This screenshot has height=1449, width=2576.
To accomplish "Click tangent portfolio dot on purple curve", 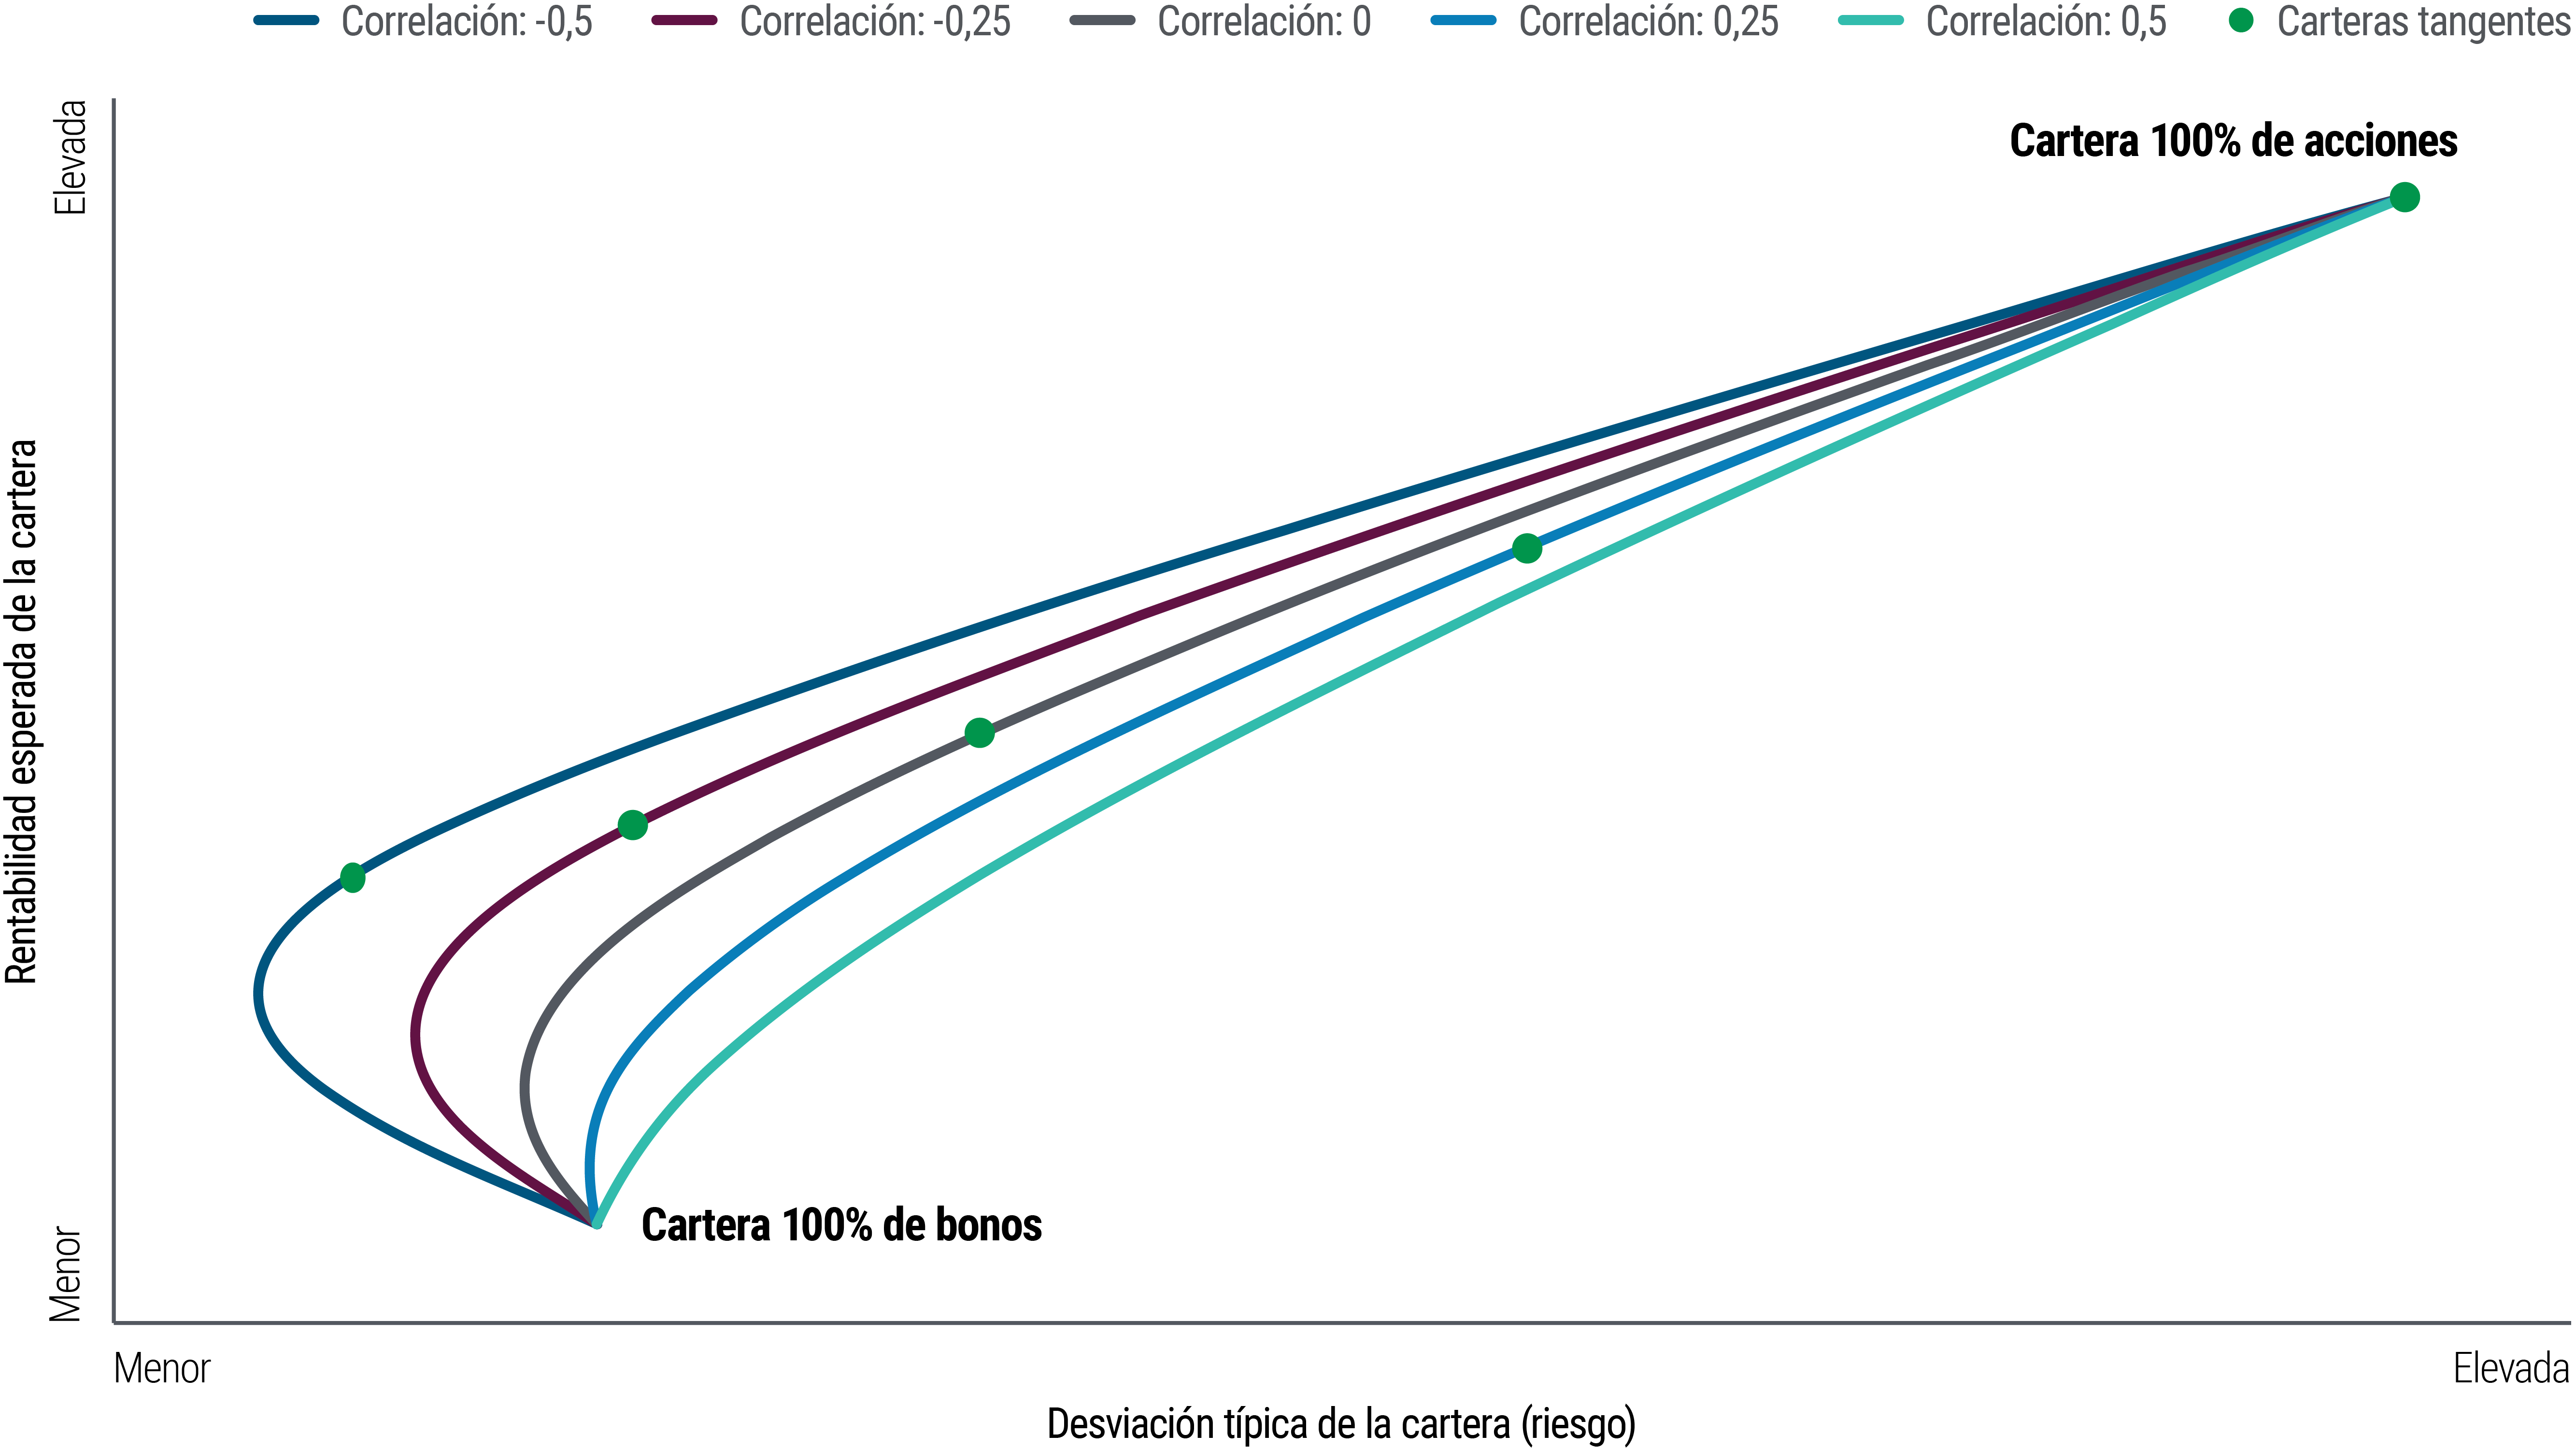I will [632, 825].
